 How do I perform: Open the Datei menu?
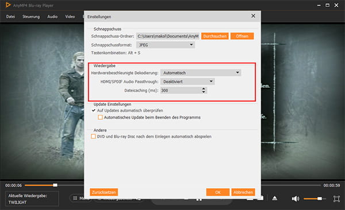(x=10, y=17)
